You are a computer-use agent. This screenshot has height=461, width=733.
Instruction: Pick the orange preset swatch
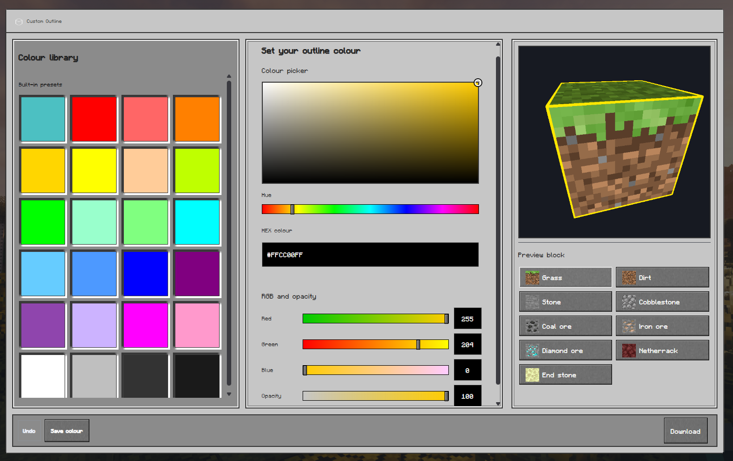click(x=197, y=119)
